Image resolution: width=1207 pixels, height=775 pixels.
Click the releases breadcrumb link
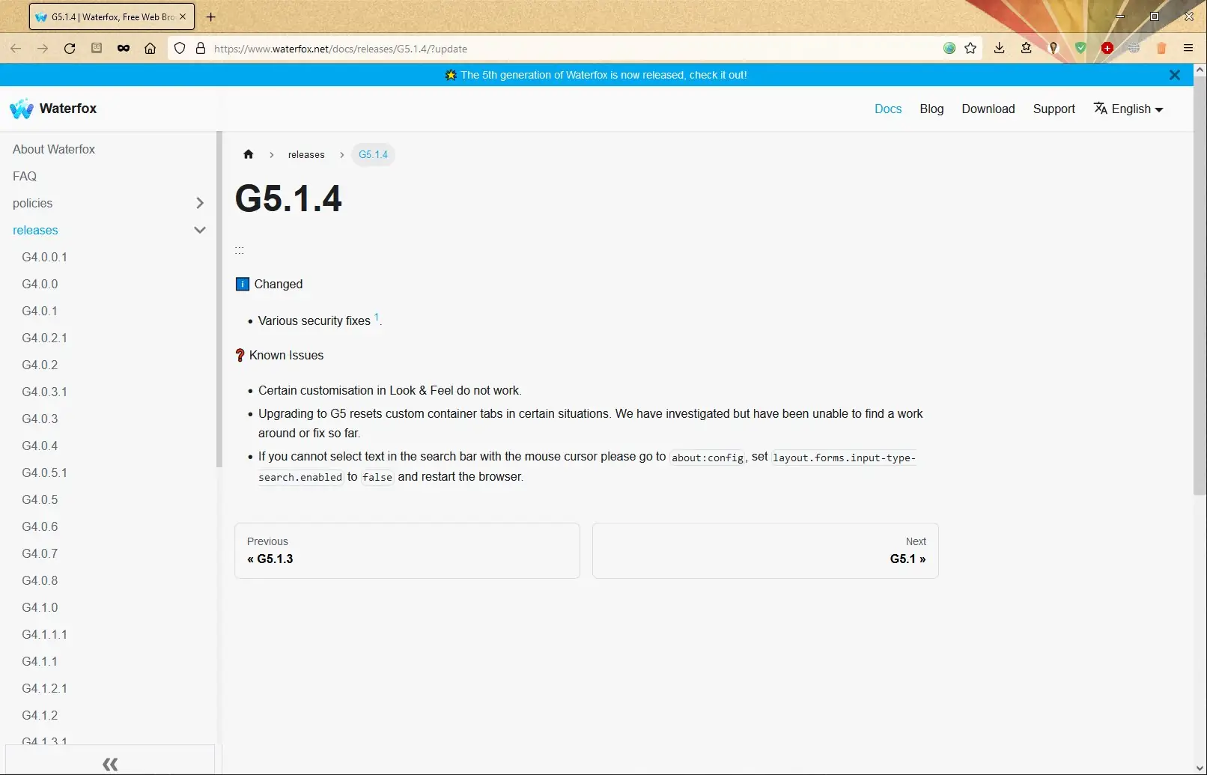pyautogui.click(x=306, y=154)
